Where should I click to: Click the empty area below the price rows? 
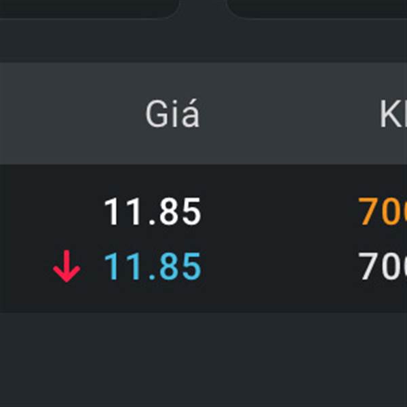tap(203, 360)
